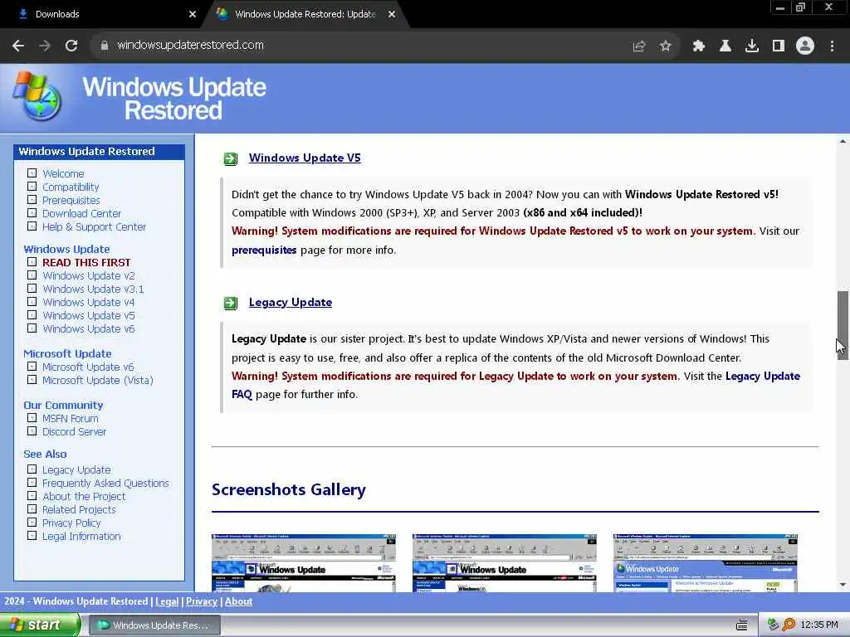Screen dimensions: 850x637
Task: Open the Legacy Update heading link
Action: pyautogui.click(x=290, y=302)
